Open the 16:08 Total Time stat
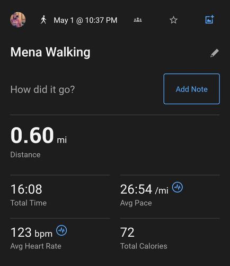The image size is (230, 266). point(26,189)
